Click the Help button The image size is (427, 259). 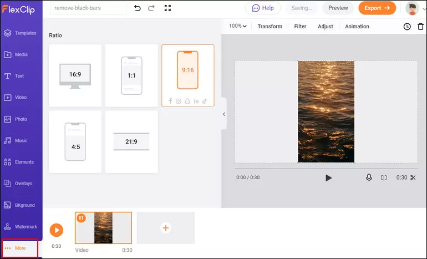[263, 8]
